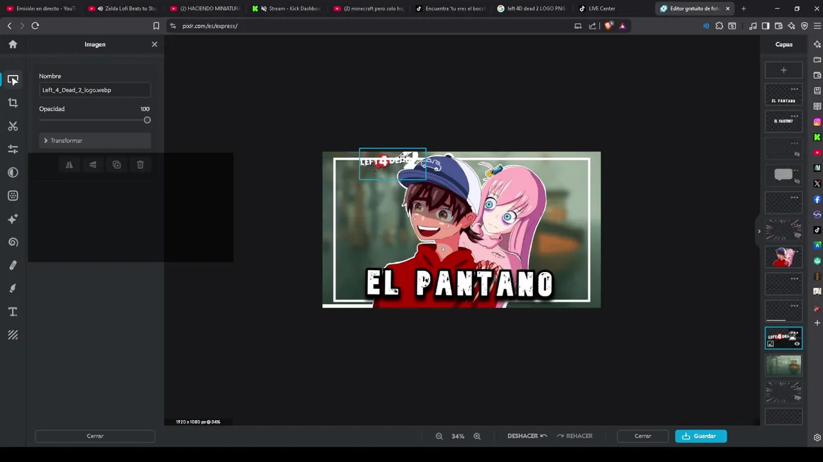Image resolution: width=823 pixels, height=462 pixels.
Task: Click the Guardar button
Action: pos(701,436)
